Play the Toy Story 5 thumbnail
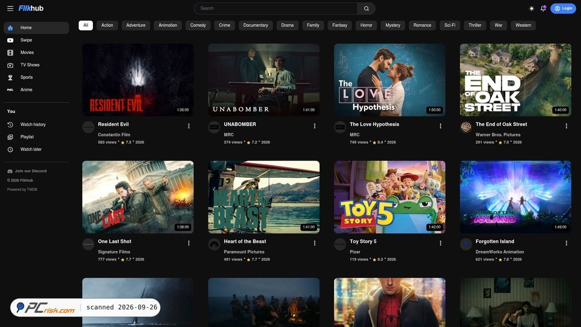 (x=390, y=197)
